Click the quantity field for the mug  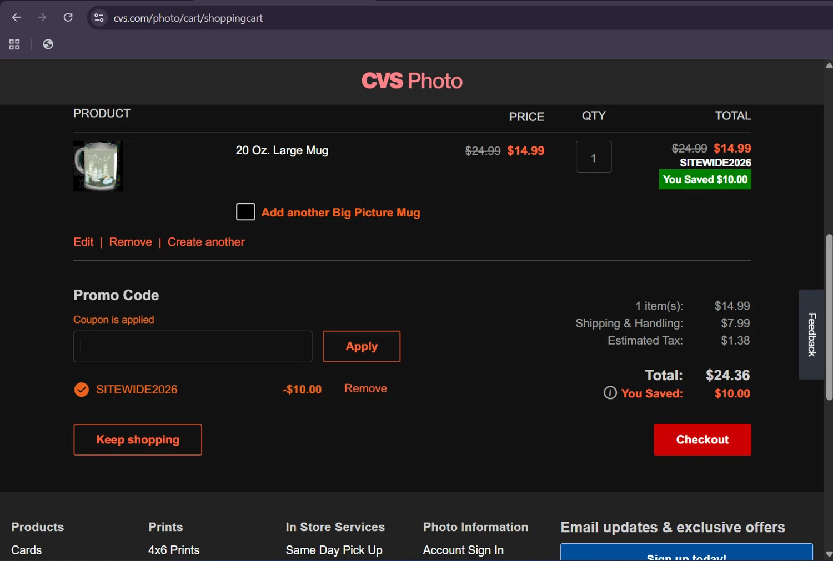click(x=594, y=157)
